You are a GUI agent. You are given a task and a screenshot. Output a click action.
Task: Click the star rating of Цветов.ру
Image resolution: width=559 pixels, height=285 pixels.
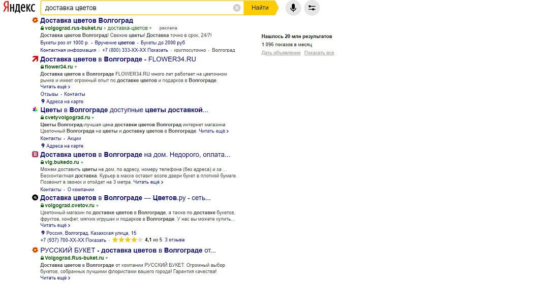point(127,240)
